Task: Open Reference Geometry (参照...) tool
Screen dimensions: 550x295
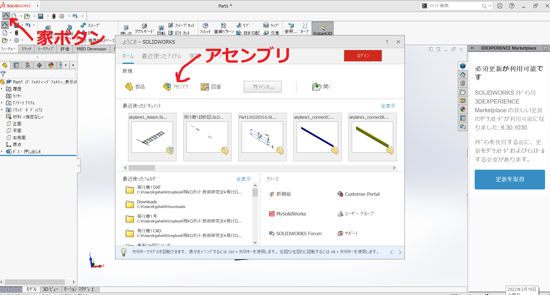Action: pos(291,28)
